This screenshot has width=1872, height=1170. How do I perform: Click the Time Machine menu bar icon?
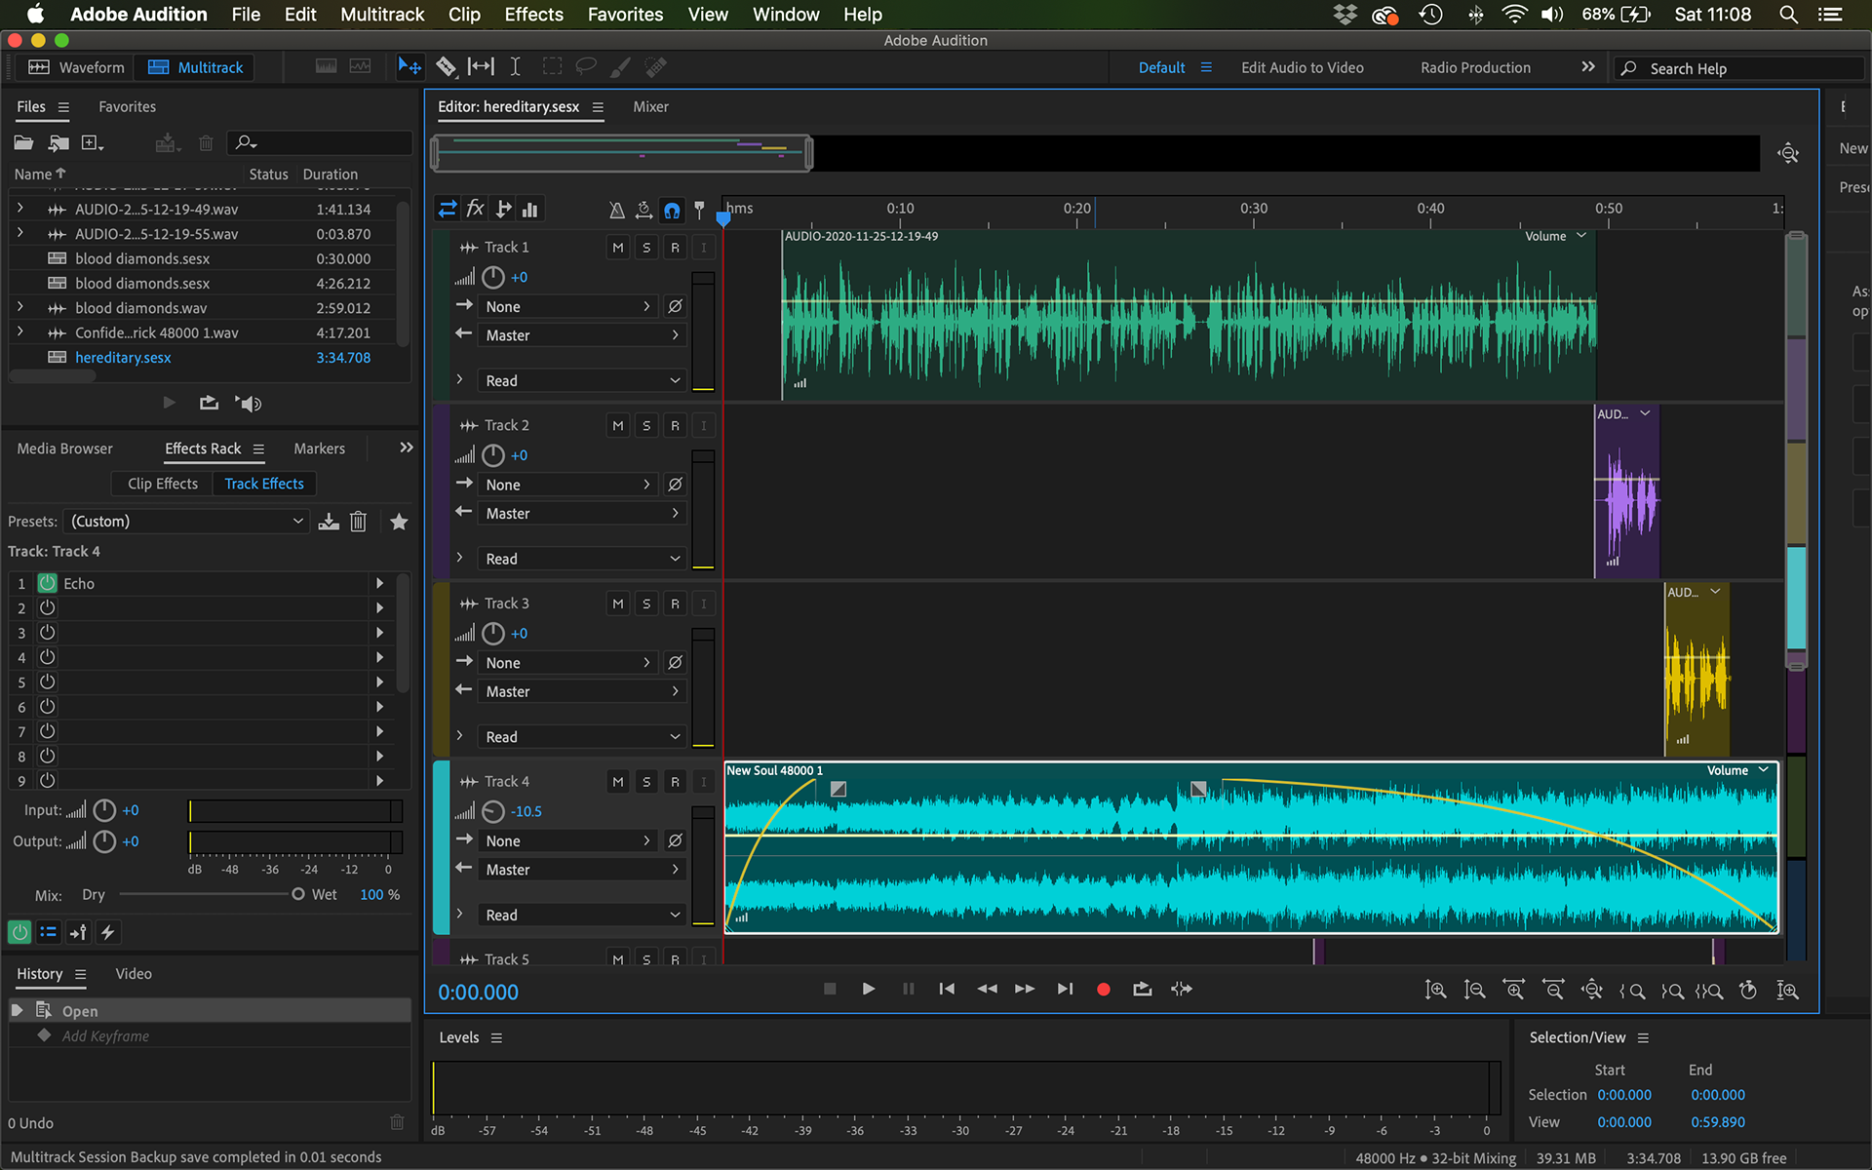pyautogui.click(x=1430, y=15)
